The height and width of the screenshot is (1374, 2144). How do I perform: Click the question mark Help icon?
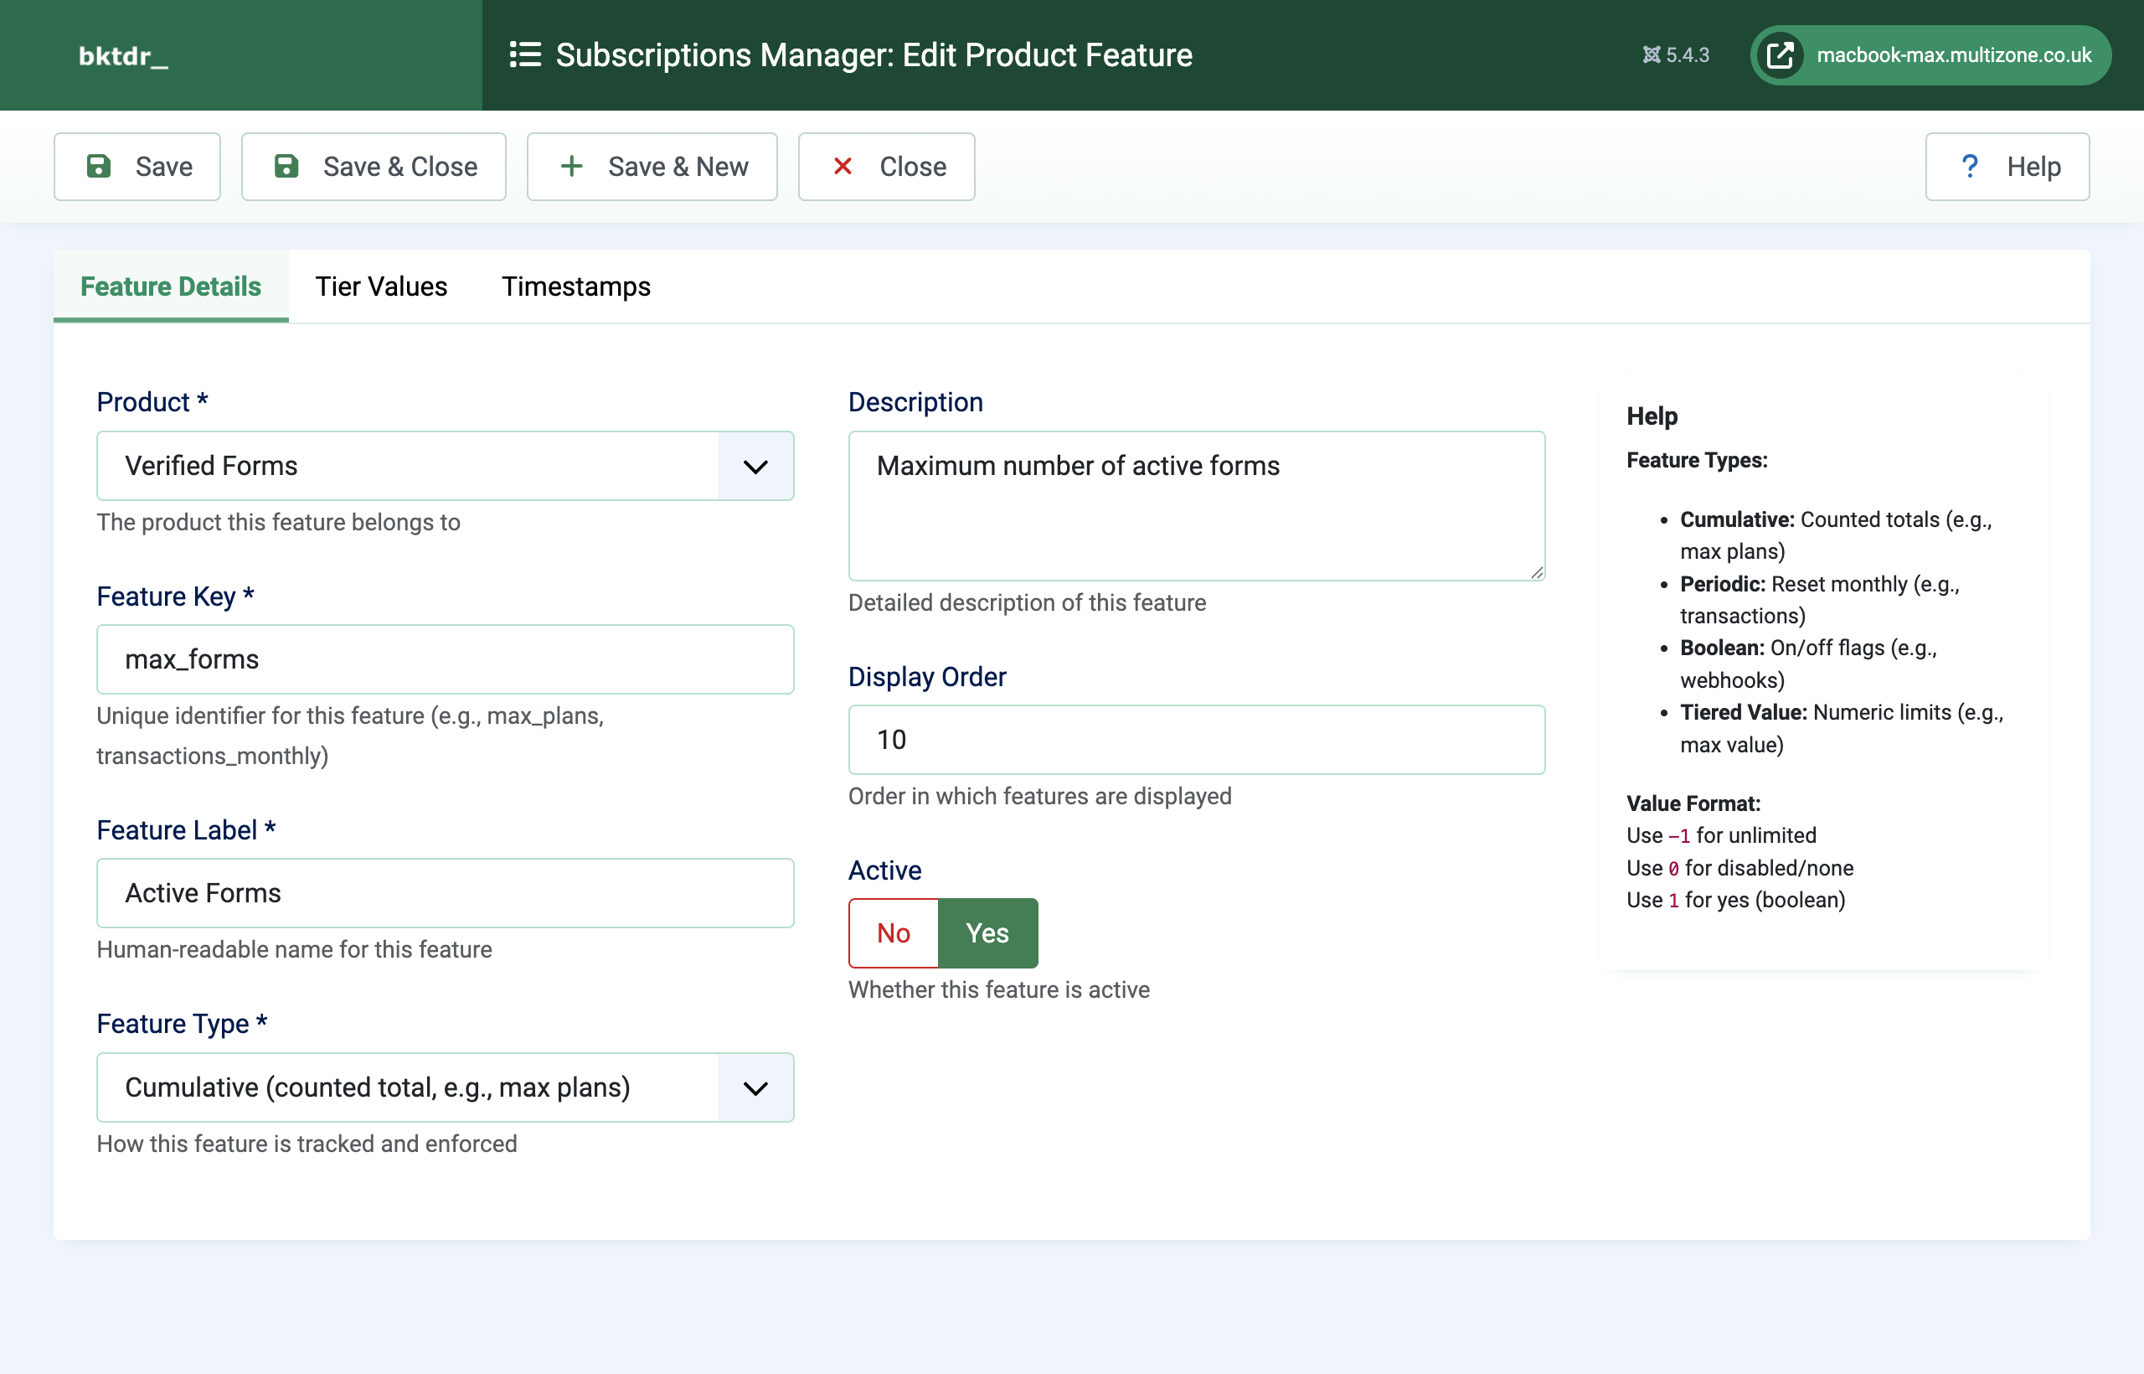pos(1970,166)
